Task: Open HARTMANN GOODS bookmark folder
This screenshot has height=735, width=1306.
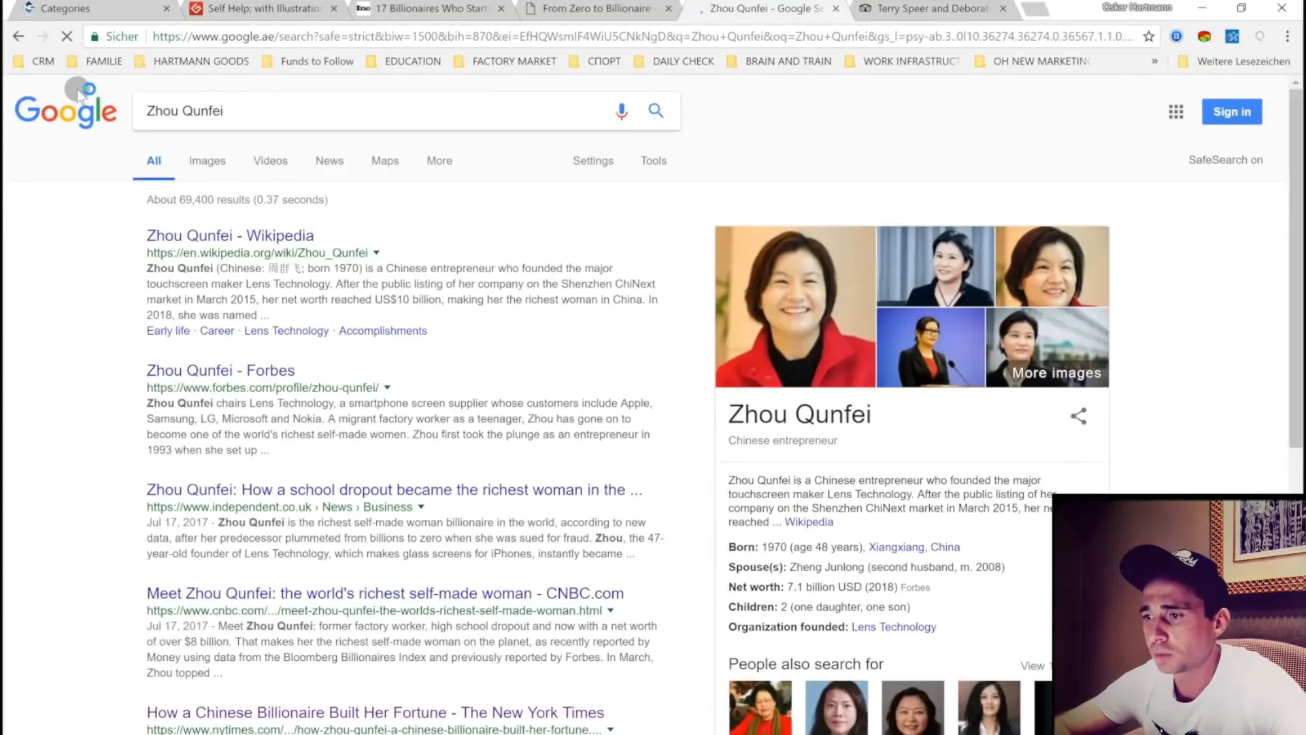Action: point(192,61)
